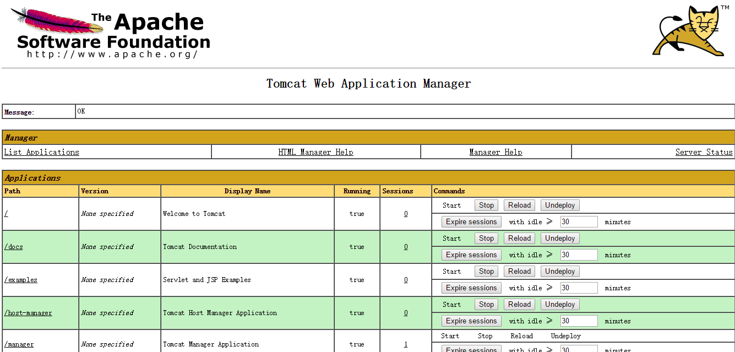Image resolution: width=735 pixels, height=352 pixels.
Task: Open the /examples application path
Action: pos(21,280)
